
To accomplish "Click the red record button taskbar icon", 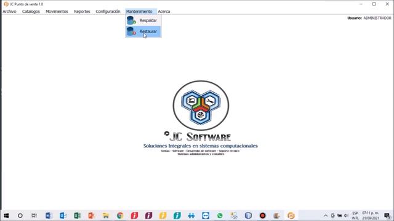I will click(263, 215).
